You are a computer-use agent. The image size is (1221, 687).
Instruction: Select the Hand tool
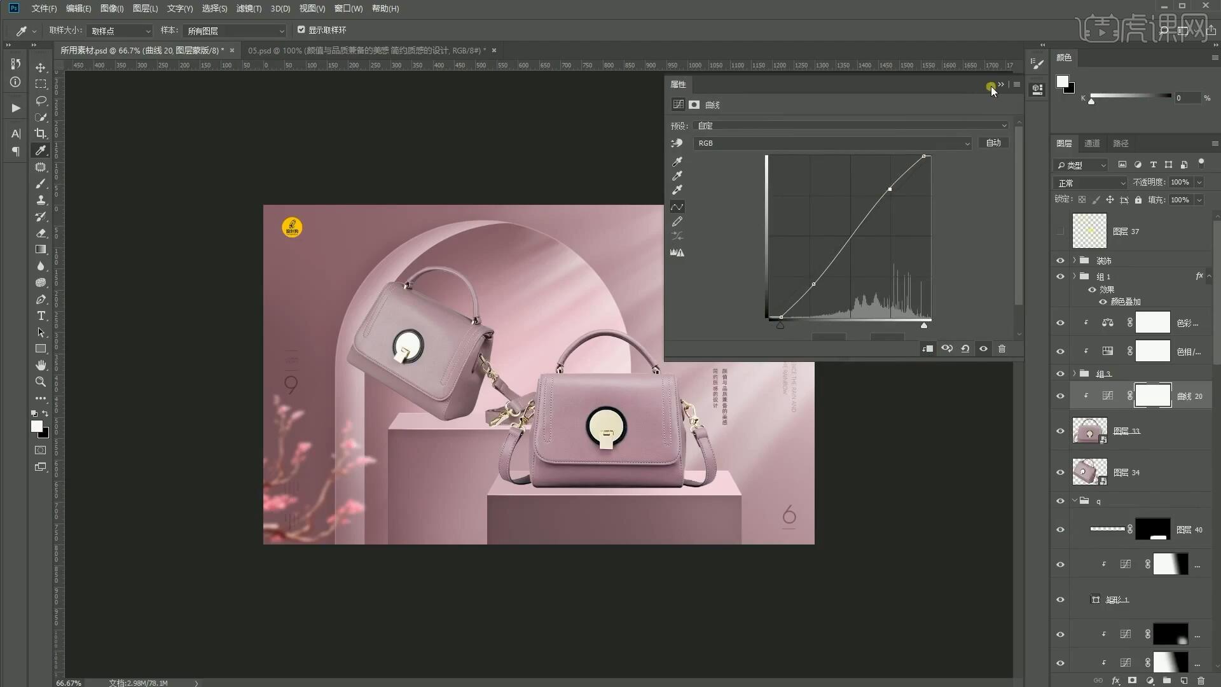click(x=41, y=365)
